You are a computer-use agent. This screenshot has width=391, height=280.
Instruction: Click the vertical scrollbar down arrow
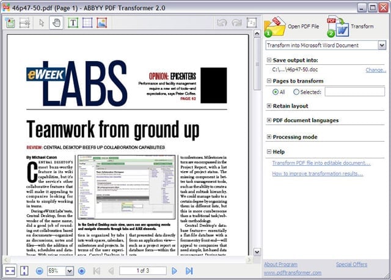point(257,252)
